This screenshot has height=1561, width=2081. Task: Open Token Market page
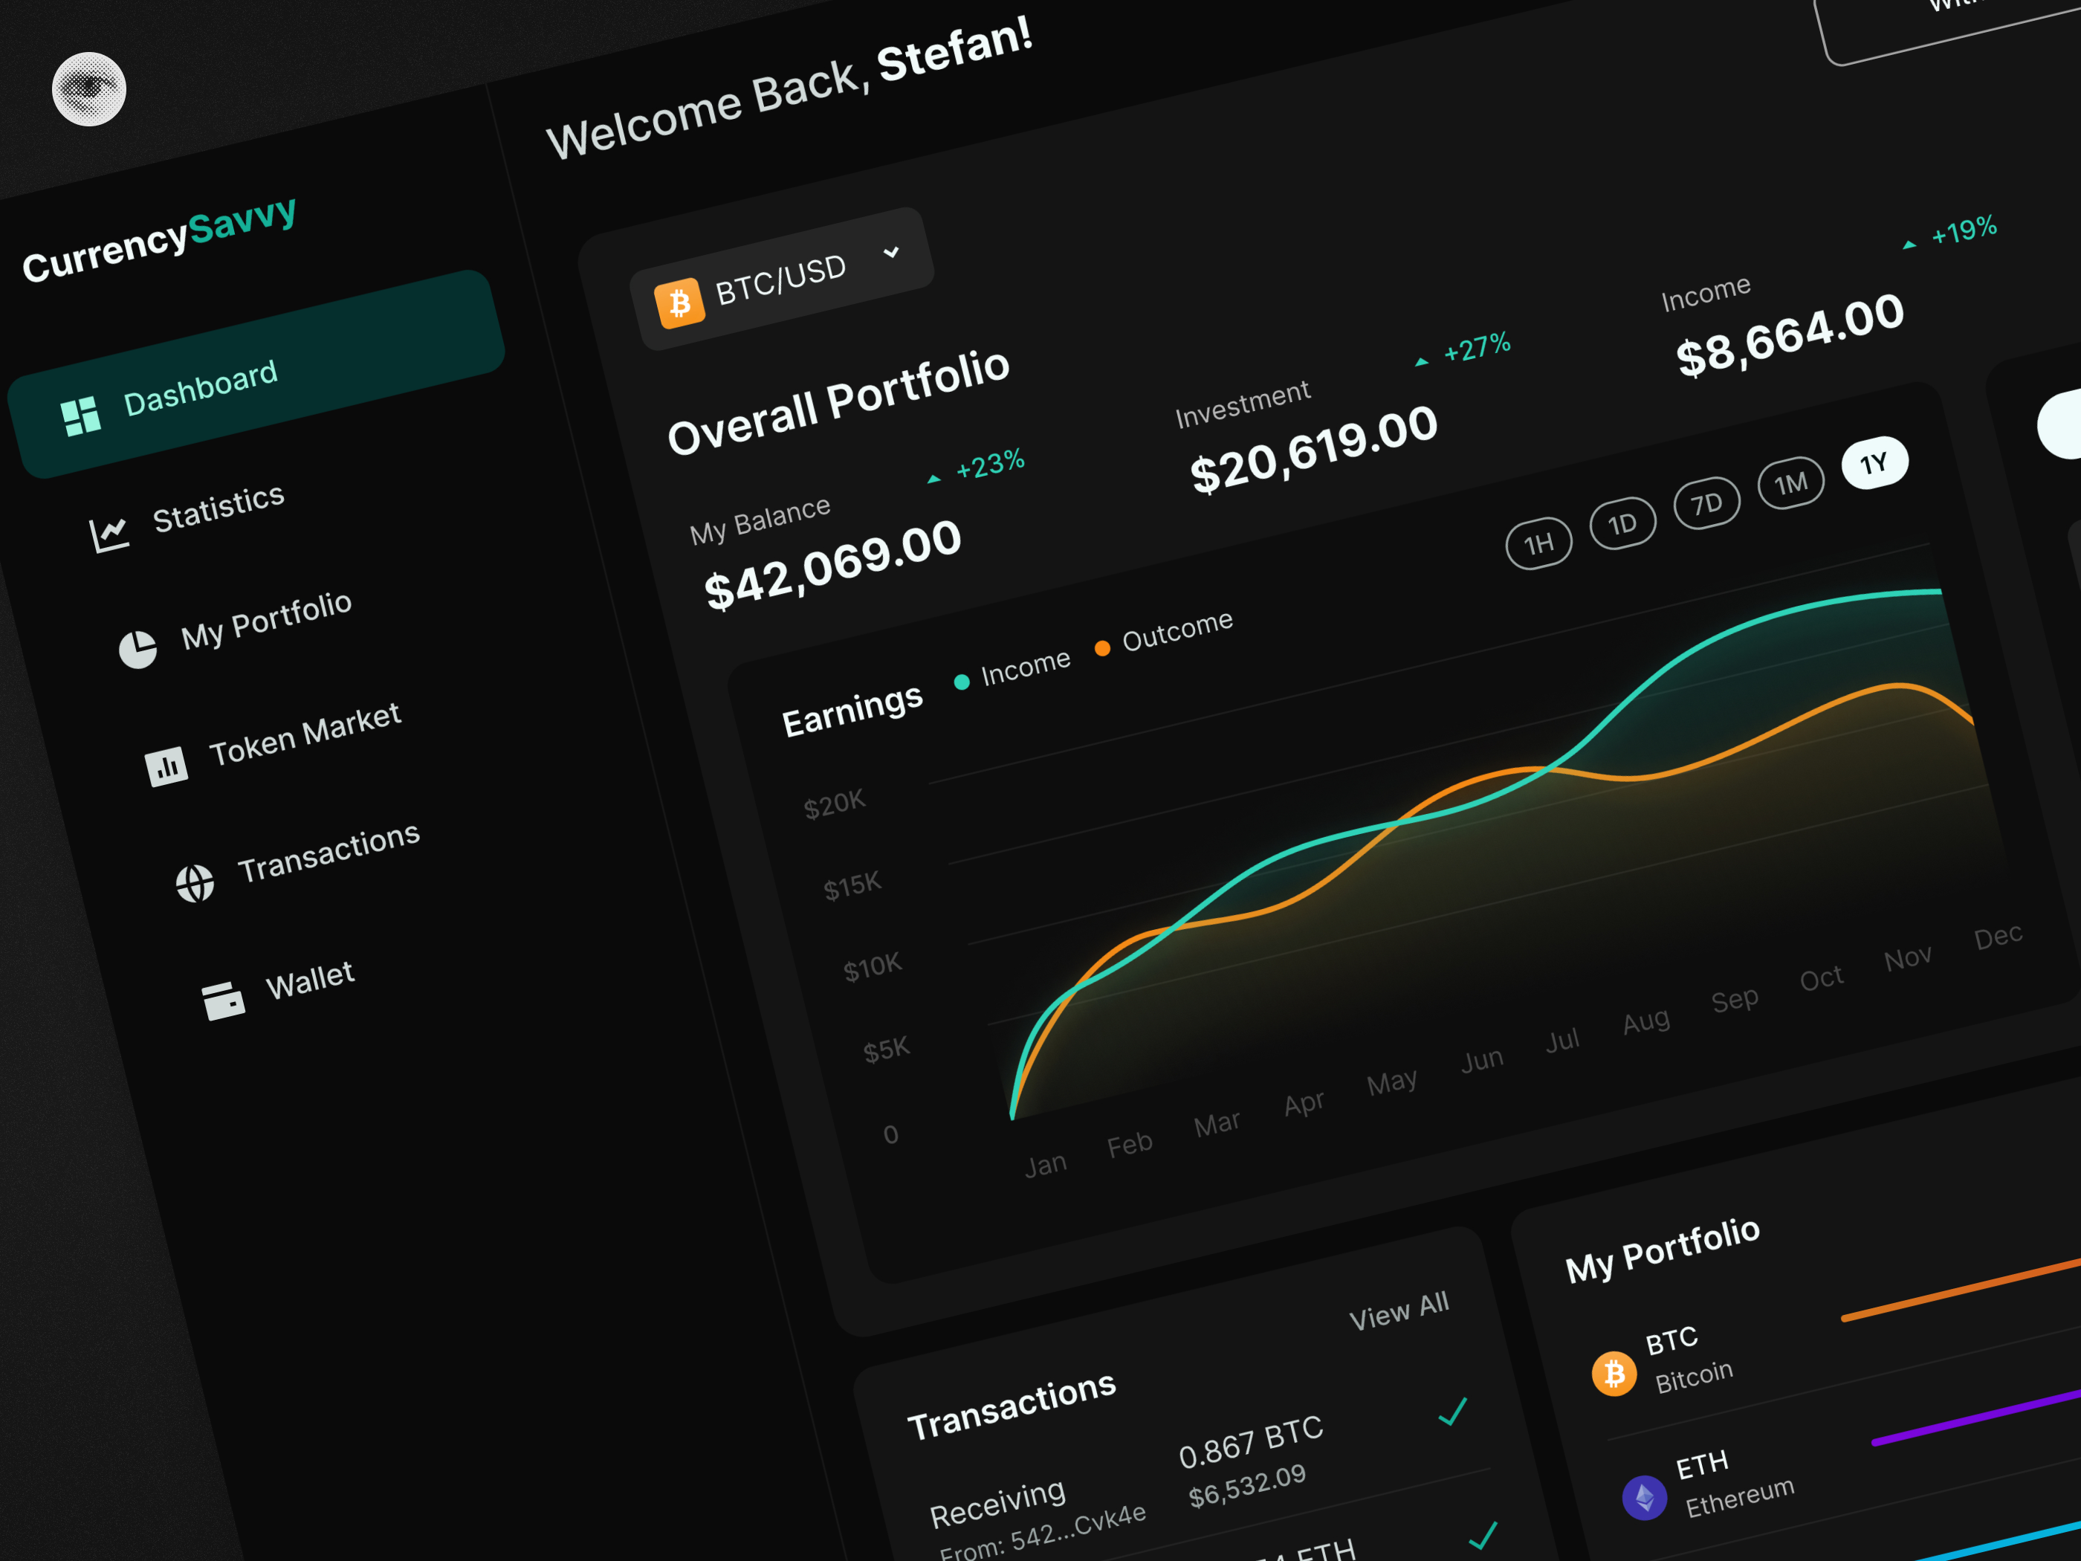(x=305, y=735)
